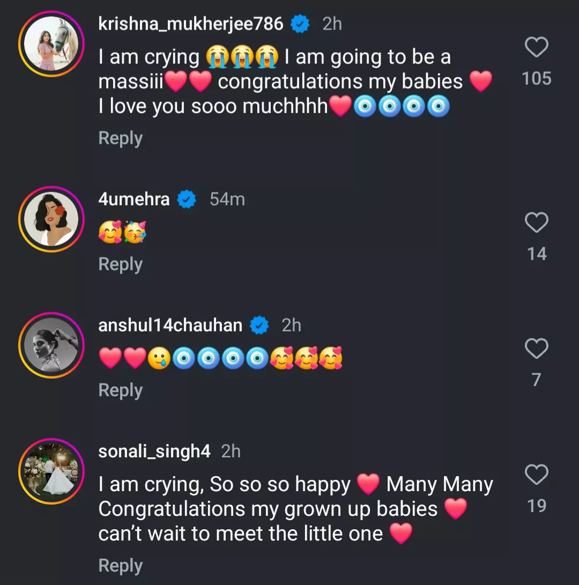Like sonali_singh4's congratulations comment

[x=536, y=475]
